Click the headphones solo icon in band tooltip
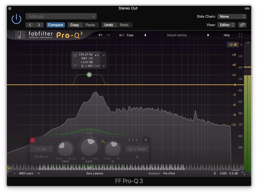The image size is (258, 194). pyautogui.click(x=97, y=55)
